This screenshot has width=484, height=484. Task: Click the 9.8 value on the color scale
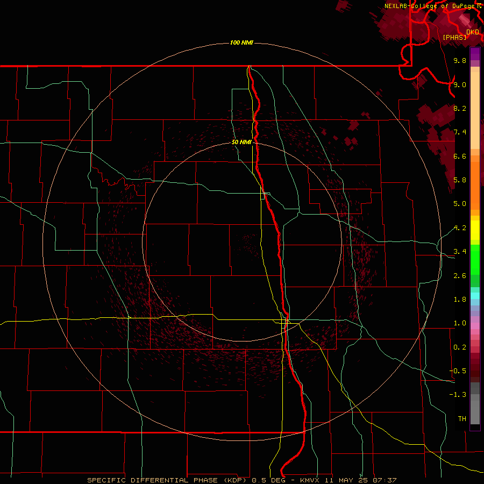tap(460, 60)
